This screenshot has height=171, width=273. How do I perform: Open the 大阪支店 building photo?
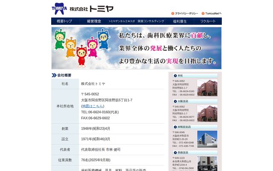coord(207,113)
